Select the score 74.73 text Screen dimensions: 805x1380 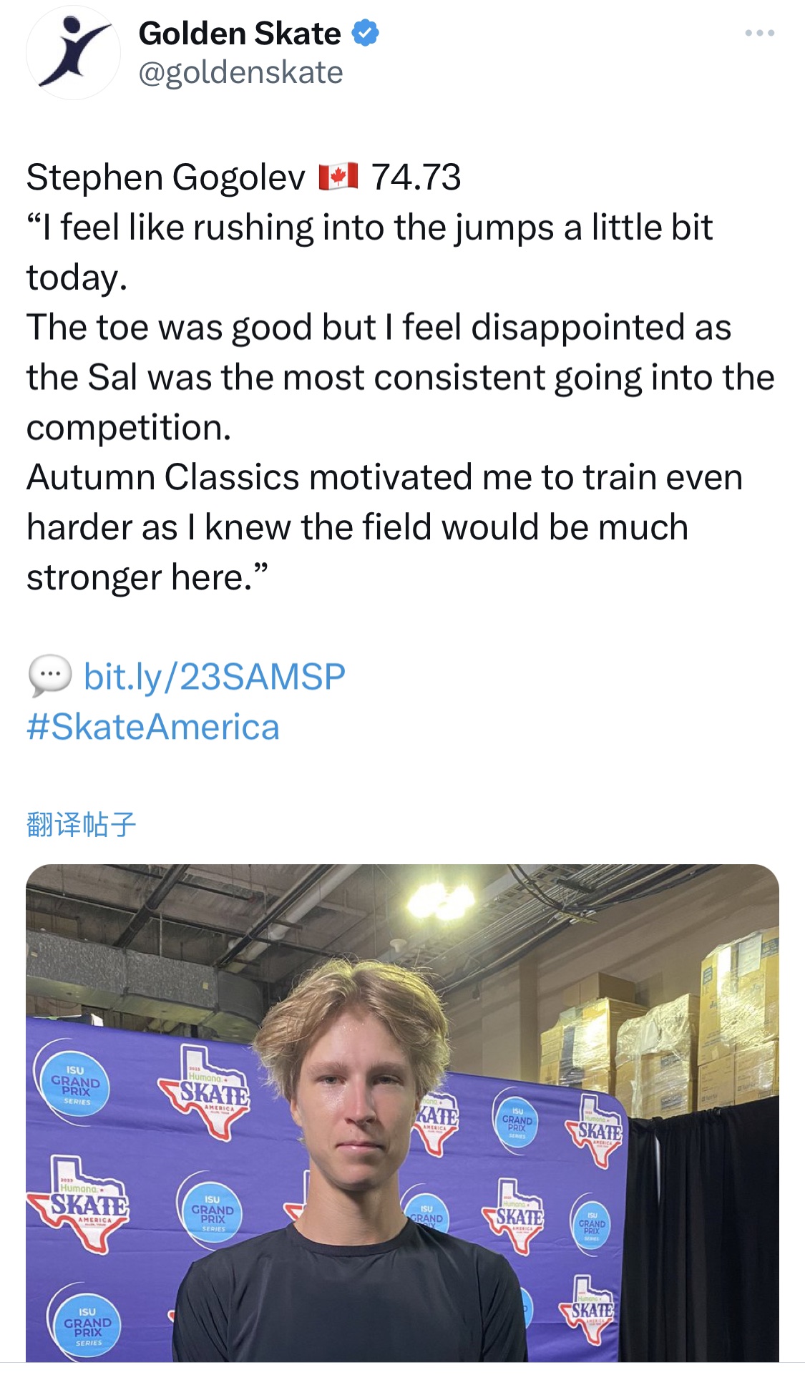[416, 177]
